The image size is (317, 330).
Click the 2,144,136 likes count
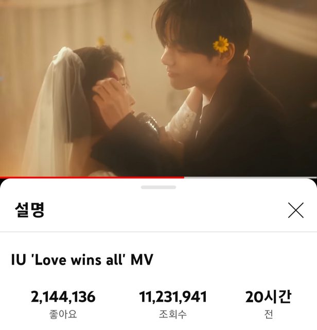click(63, 297)
